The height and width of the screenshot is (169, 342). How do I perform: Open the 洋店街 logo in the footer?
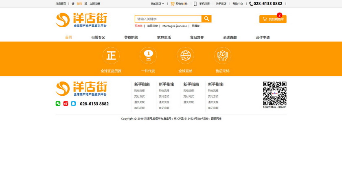81,89
